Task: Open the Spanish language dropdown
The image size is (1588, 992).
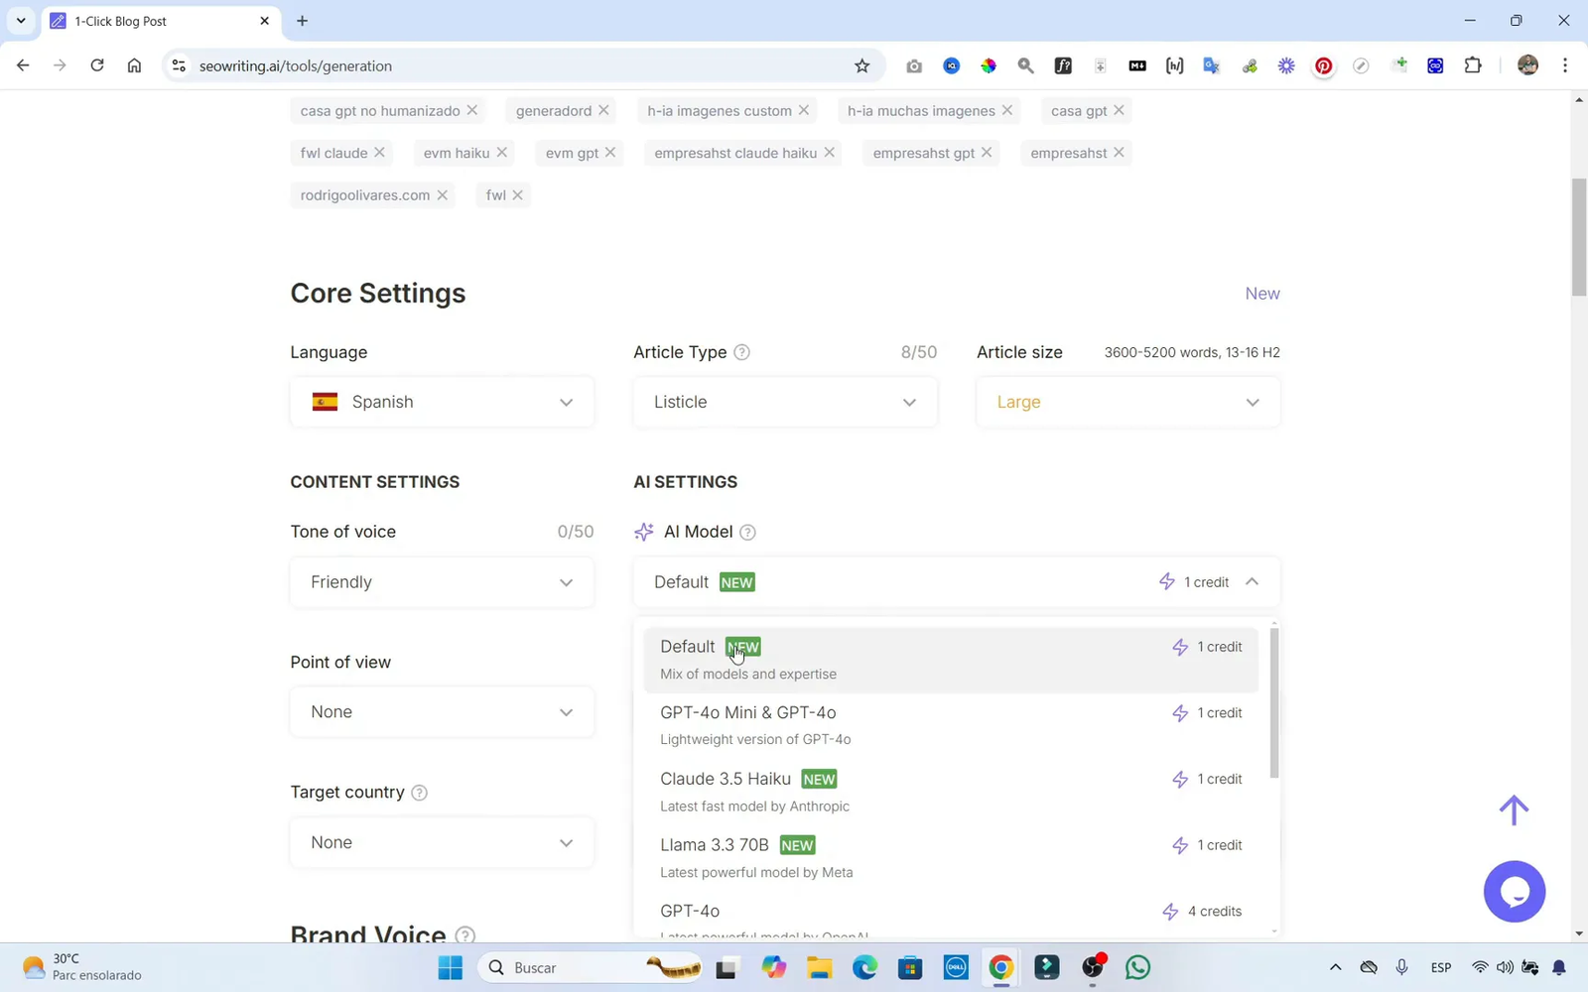Action: (442, 402)
